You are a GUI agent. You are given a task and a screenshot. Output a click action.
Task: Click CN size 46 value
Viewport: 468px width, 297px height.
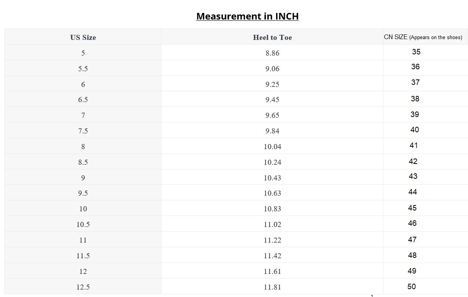412,223
